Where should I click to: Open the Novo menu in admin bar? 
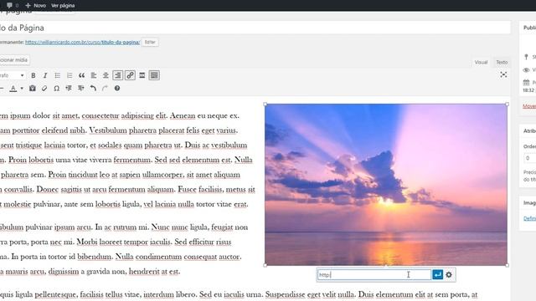click(35, 6)
